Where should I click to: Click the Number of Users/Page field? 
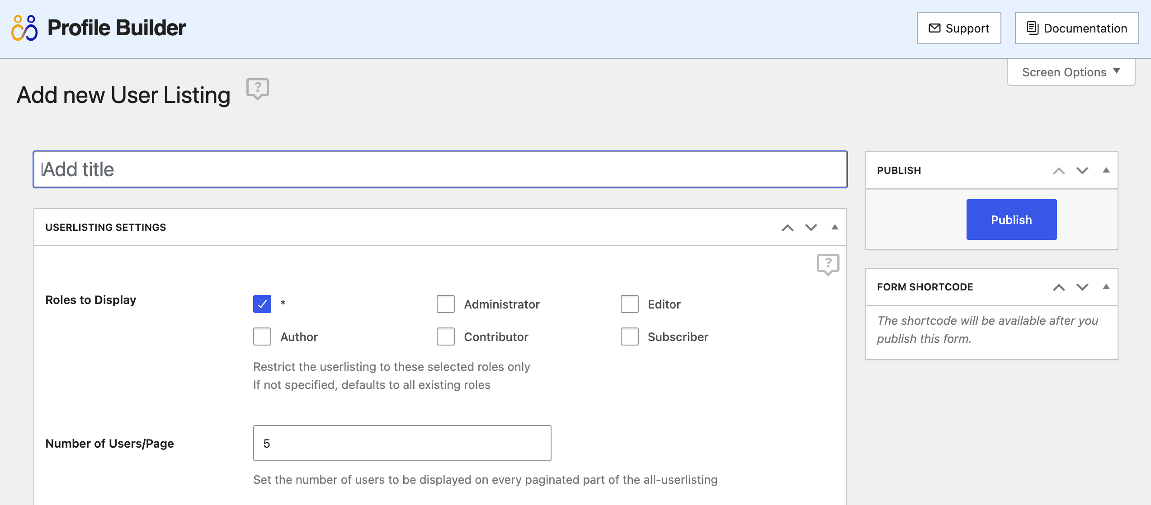(402, 443)
